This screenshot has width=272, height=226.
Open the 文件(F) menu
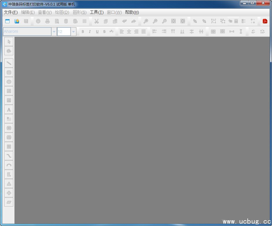[11, 12]
